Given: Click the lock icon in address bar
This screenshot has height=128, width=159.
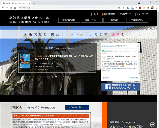Looking at the screenshot, I should (x=20, y=8).
